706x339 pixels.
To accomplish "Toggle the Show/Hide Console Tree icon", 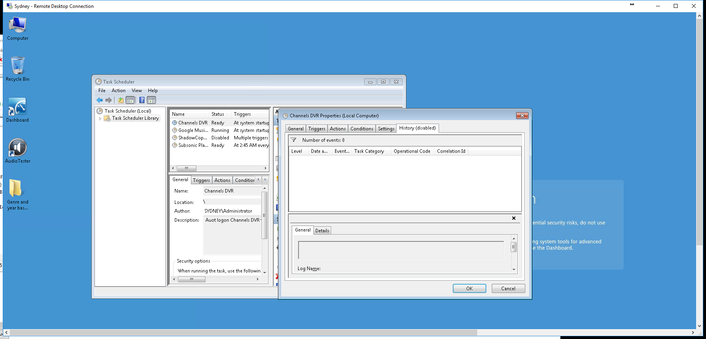I will pyautogui.click(x=130, y=100).
